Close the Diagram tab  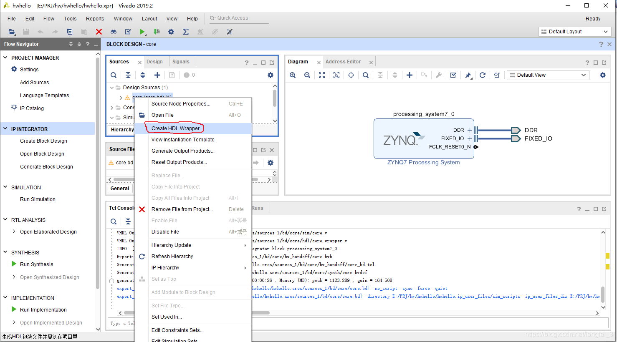click(x=319, y=62)
